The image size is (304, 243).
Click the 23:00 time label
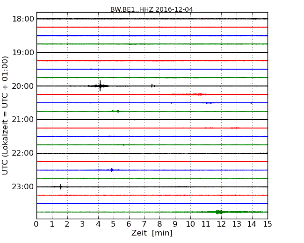pyautogui.click(x=23, y=187)
